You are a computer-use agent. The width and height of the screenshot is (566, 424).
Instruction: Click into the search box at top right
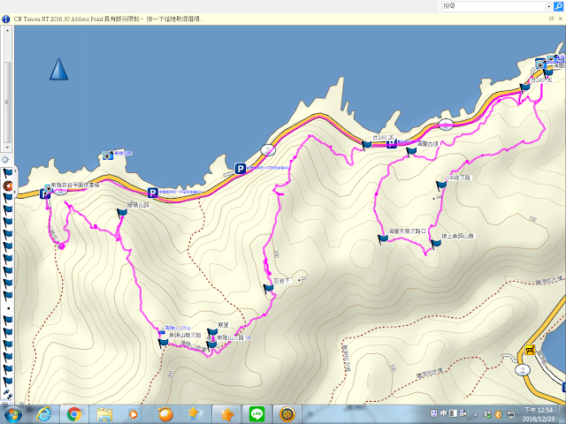click(493, 6)
